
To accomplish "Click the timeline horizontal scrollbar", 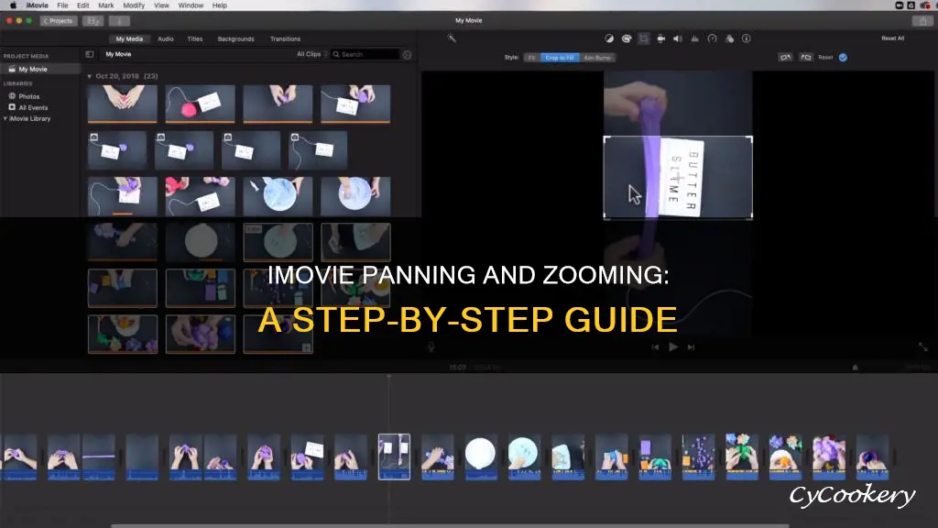I will coord(450,525).
